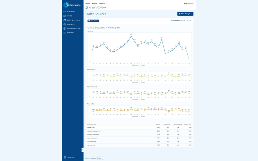Open the Last 30 Days date range dropdown

[x=185, y=14]
